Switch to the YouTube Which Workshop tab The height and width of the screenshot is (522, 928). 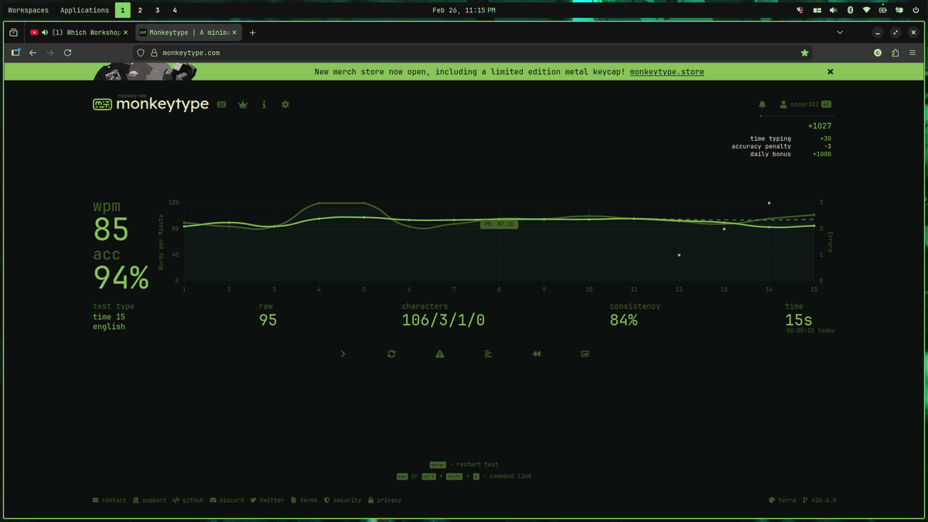(79, 32)
